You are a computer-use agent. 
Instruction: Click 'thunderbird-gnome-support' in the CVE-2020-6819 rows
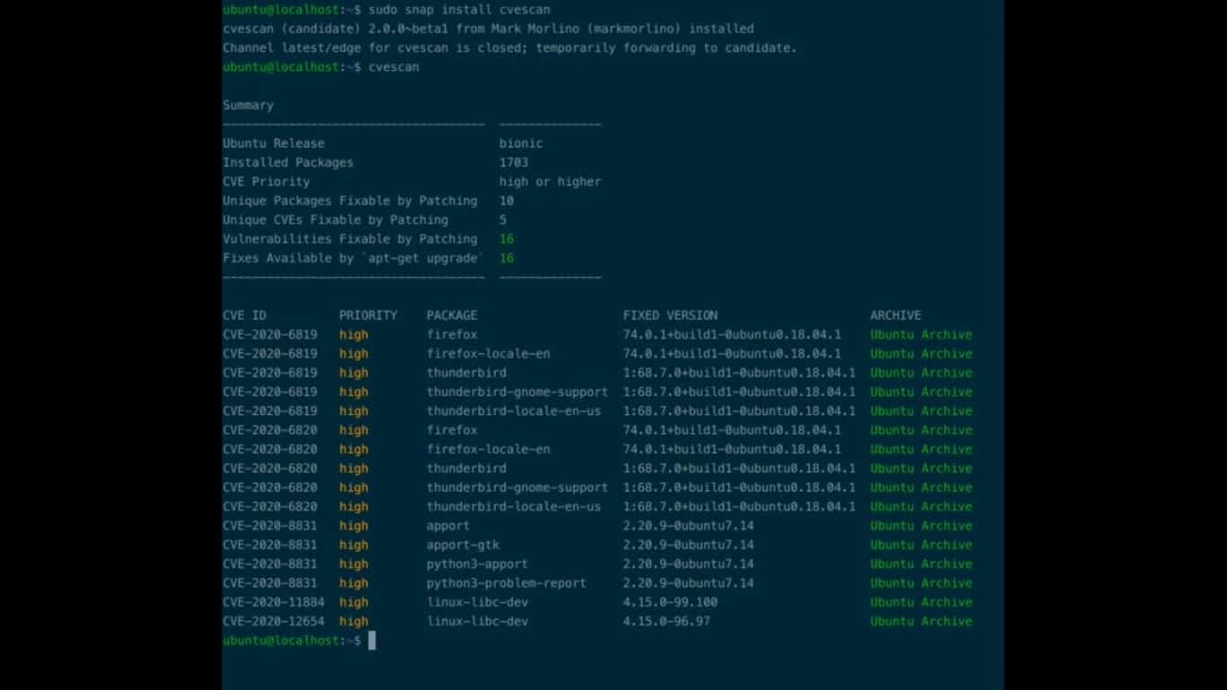click(517, 392)
